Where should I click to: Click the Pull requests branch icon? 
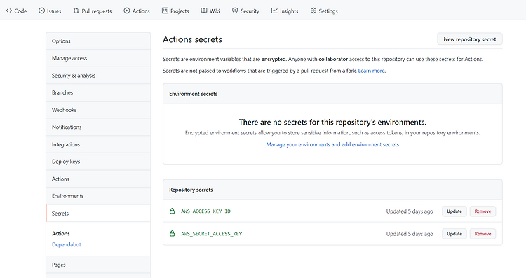76,11
